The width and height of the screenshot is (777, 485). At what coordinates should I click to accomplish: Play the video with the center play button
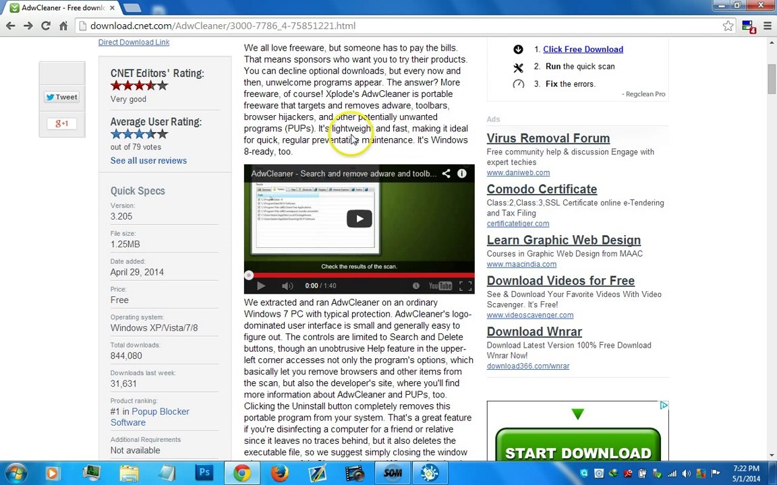coord(359,219)
